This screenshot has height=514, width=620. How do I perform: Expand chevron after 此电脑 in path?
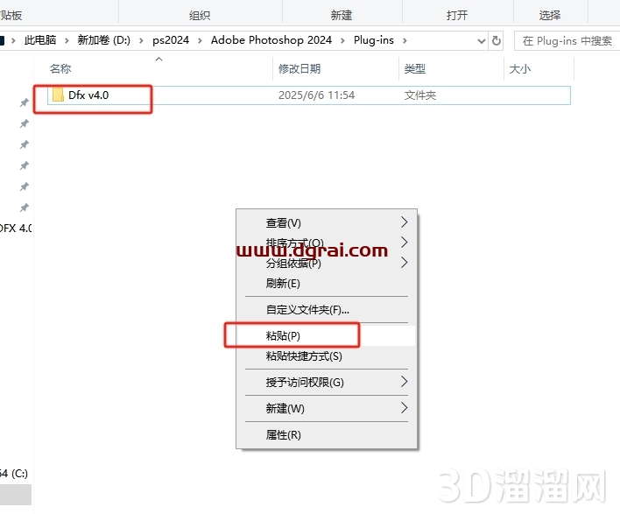coord(67,40)
